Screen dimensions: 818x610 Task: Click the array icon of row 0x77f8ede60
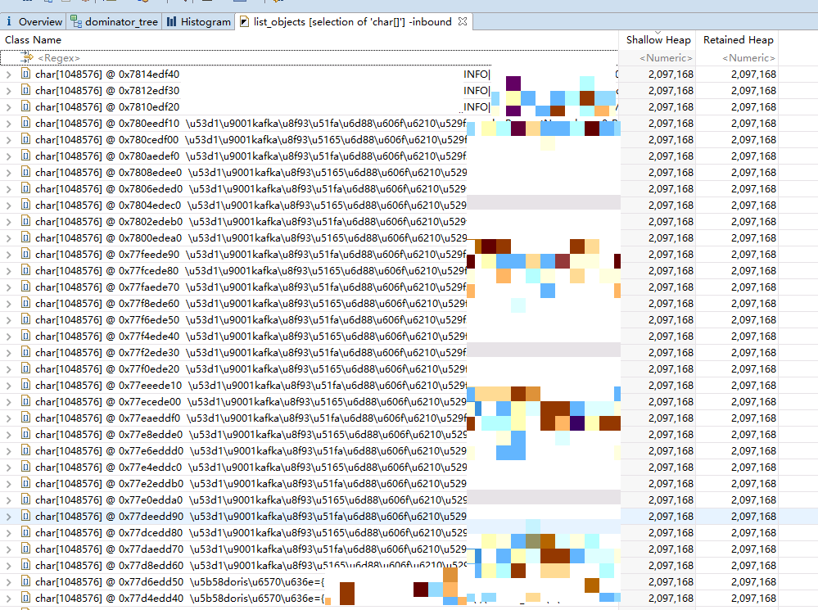pos(25,303)
